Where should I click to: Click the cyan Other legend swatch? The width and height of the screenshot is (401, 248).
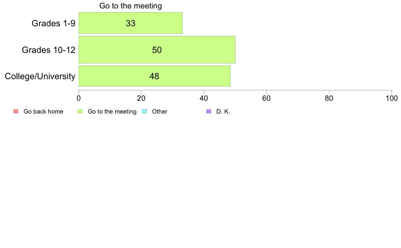click(x=144, y=111)
